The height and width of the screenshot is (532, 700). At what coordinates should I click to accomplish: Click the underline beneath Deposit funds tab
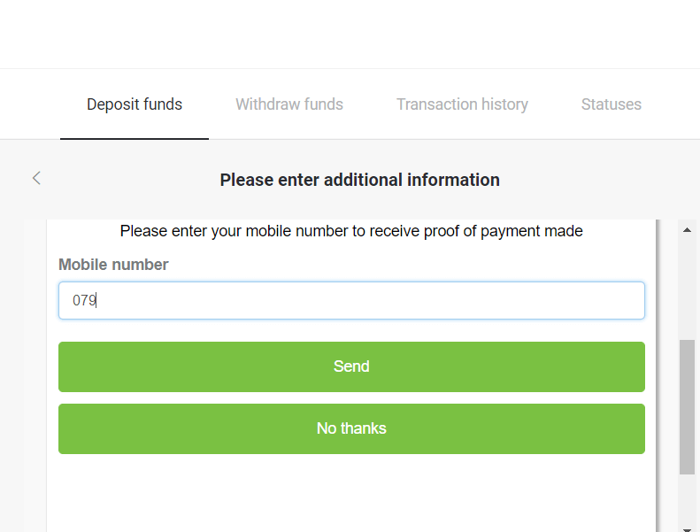pos(135,138)
